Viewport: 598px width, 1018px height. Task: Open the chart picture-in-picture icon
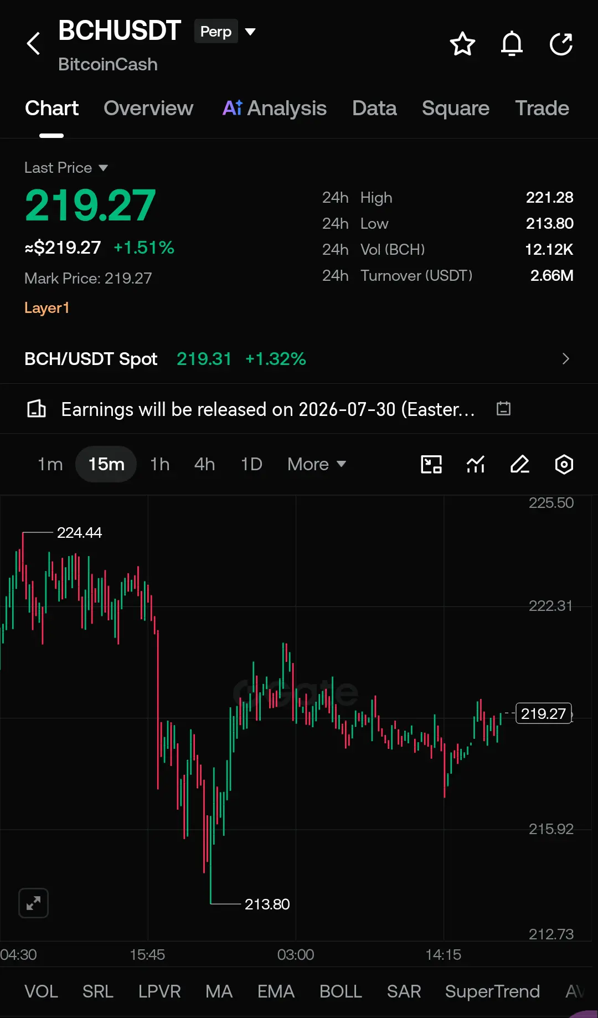point(431,464)
